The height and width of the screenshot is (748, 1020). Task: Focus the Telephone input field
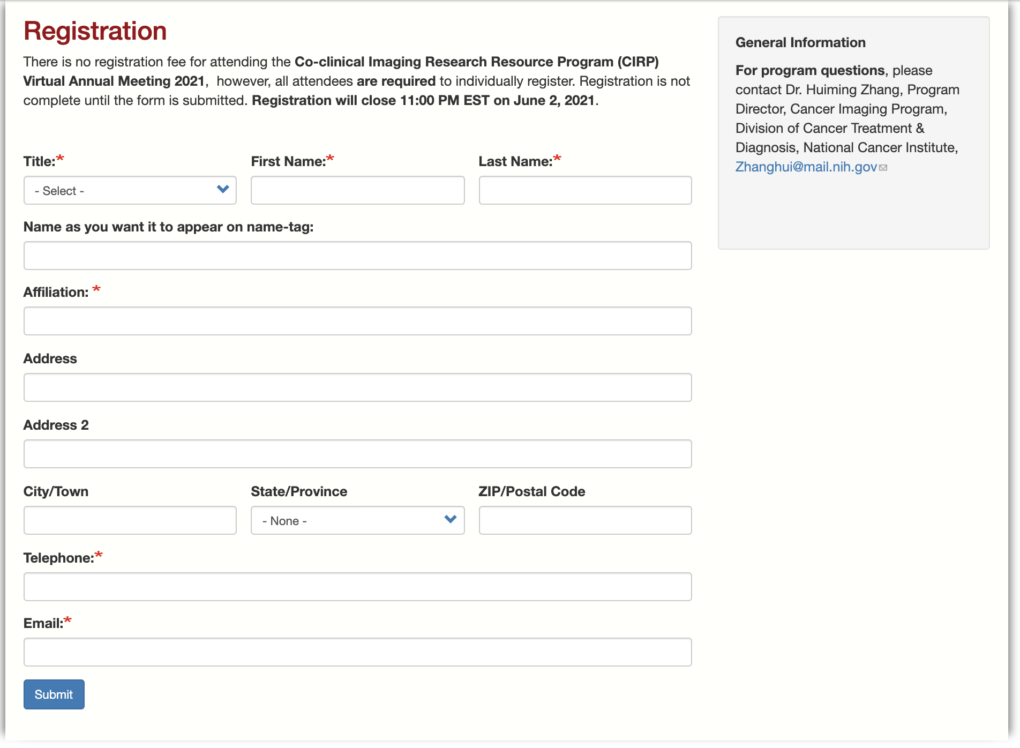[x=357, y=587]
